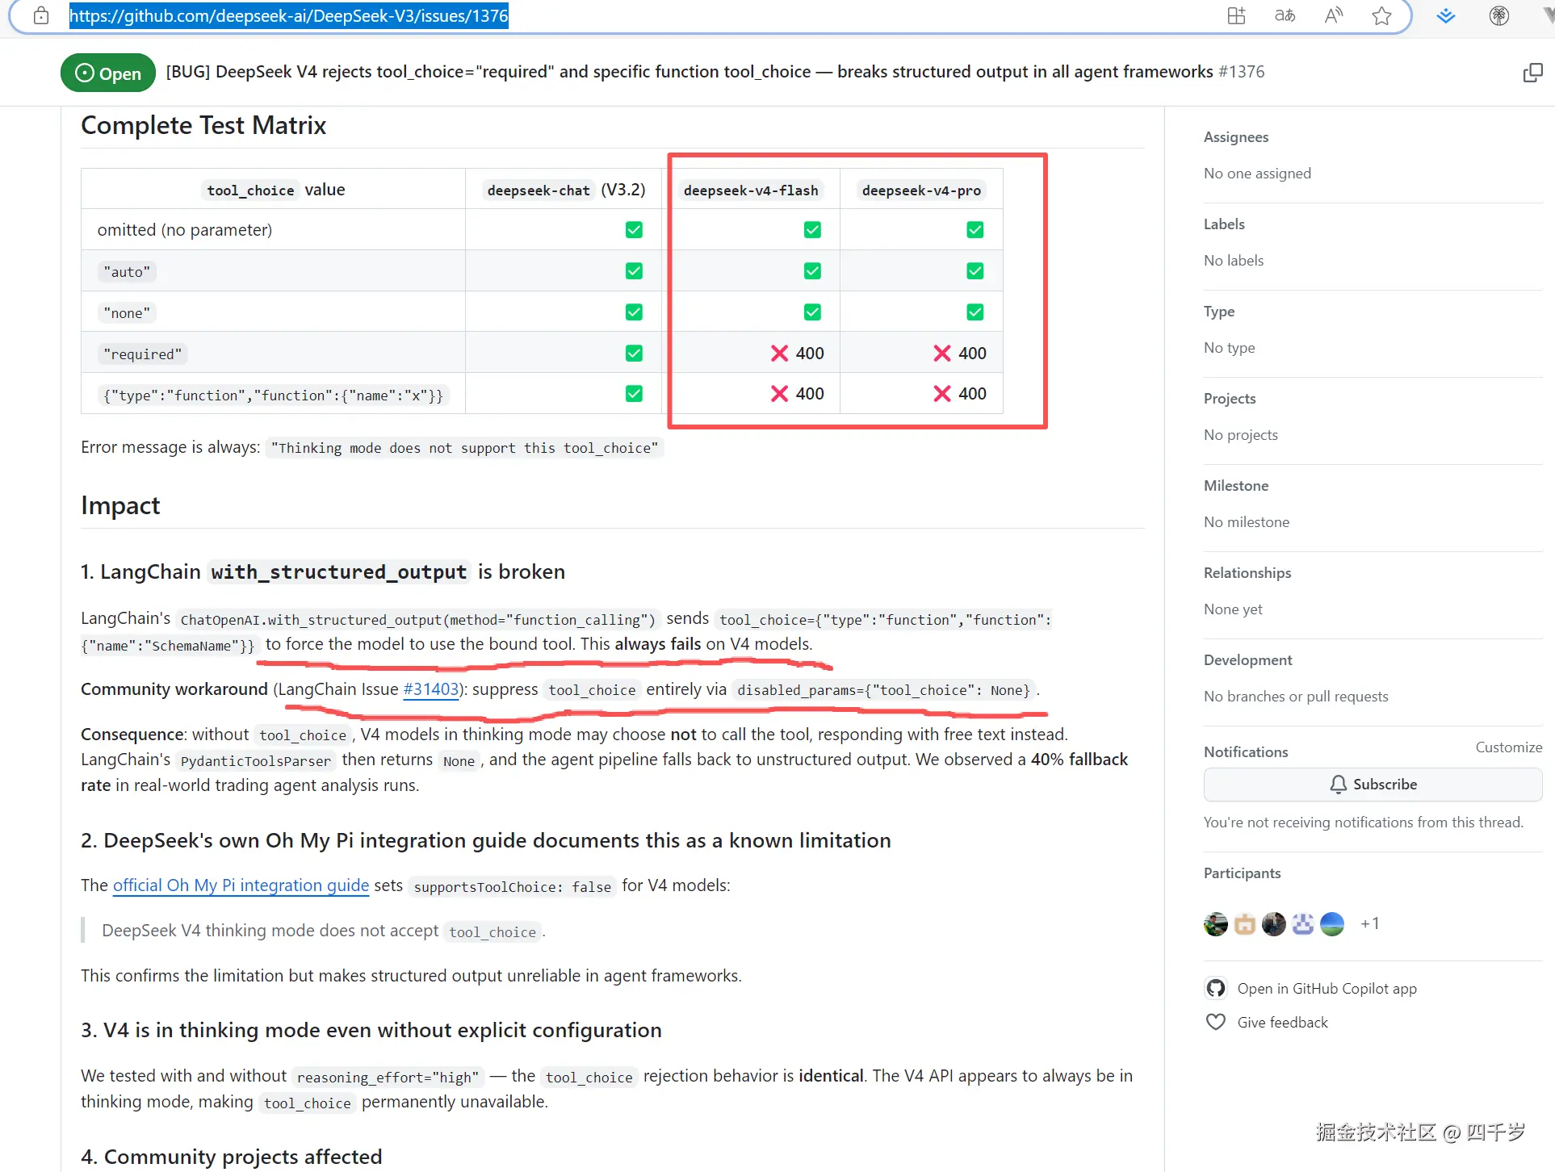Click the red X in required row, v4-flash column

pyautogui.click(x=779, y=353)
